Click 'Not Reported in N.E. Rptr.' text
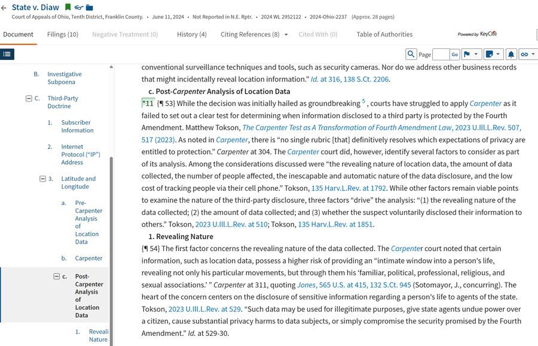538x346 pixels. (222, 17)
